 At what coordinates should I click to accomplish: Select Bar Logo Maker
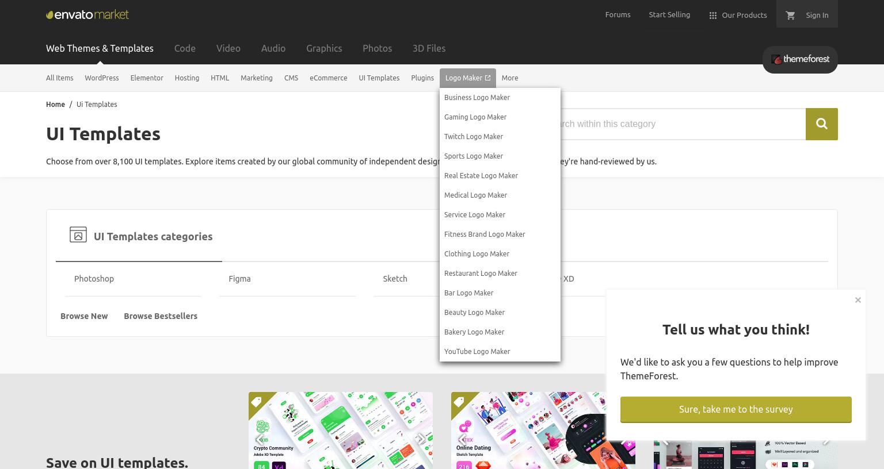click(500, 293)
